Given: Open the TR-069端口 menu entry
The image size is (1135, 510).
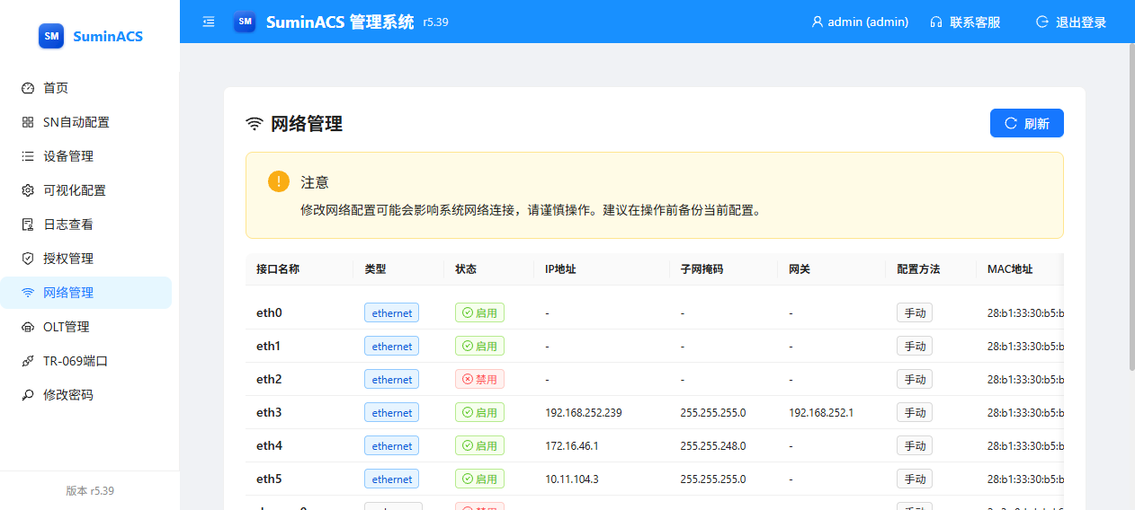Looking at the screenshot, I should [85, 361].
